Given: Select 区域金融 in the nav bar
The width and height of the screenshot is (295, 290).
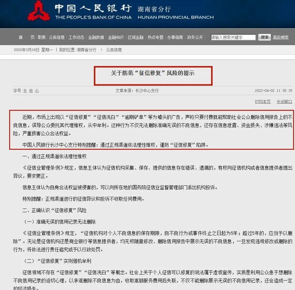Looking at the screenshot, I should coord(135,37).
